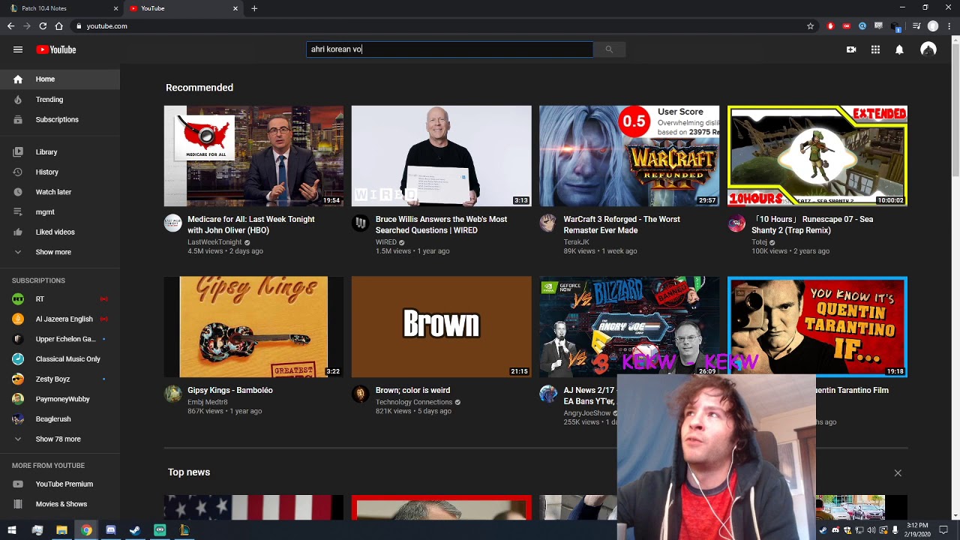Open the Windows action center

(943, 530)
